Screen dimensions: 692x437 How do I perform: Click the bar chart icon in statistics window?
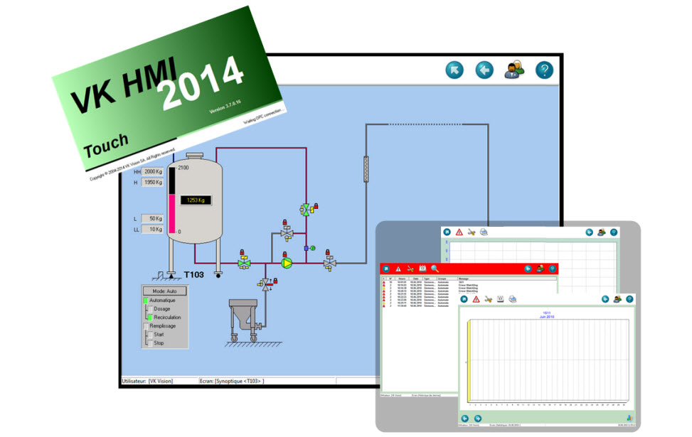point(629,418)
